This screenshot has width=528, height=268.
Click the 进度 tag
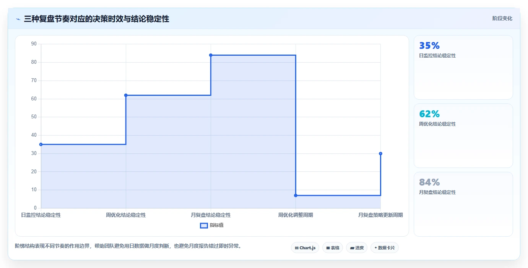357,248
